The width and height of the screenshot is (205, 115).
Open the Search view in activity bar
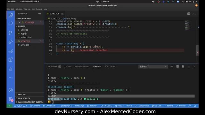(x=11, y=24)
